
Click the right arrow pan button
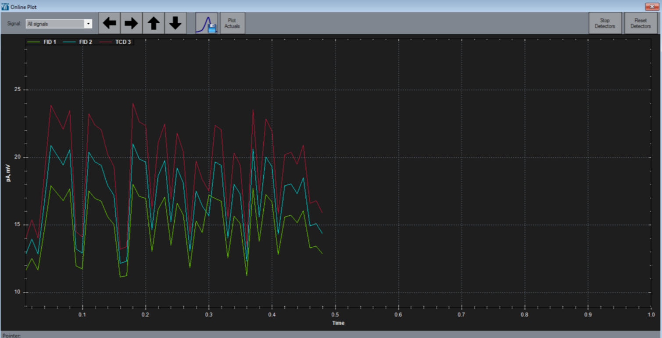click(x=131, y=23)
